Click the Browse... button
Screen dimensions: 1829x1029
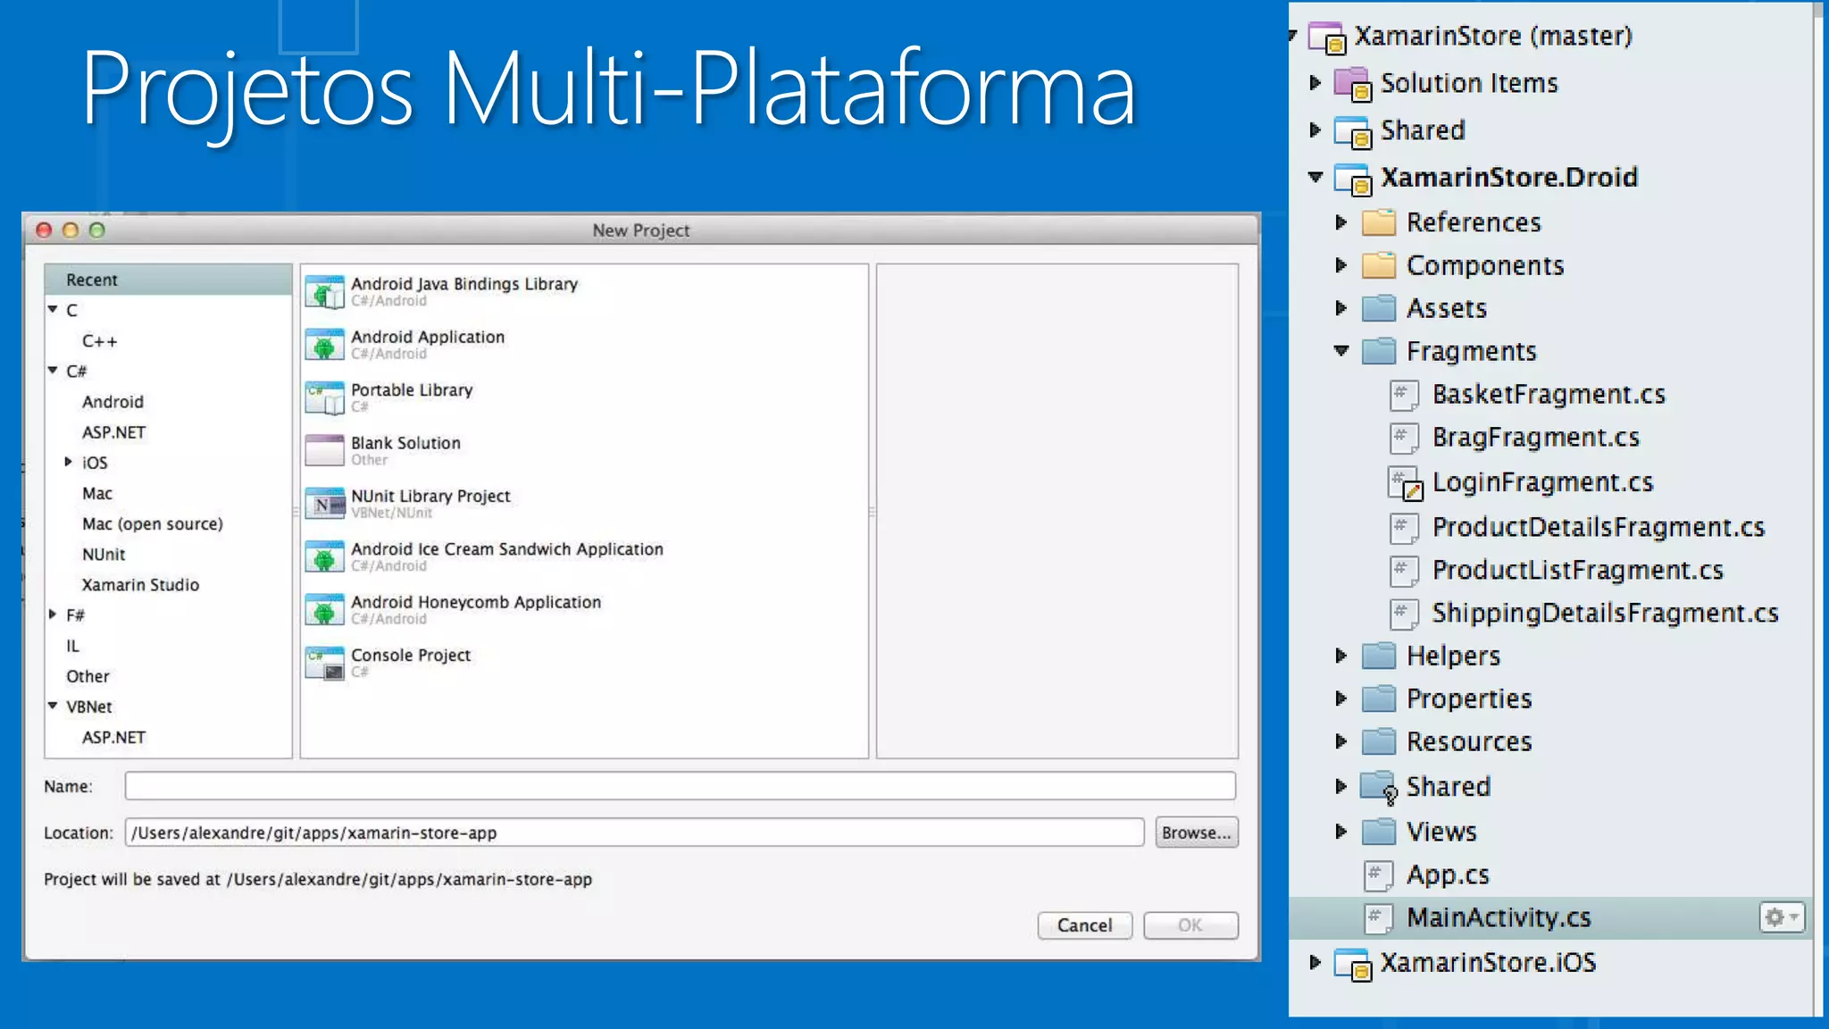coord(1197,832)
